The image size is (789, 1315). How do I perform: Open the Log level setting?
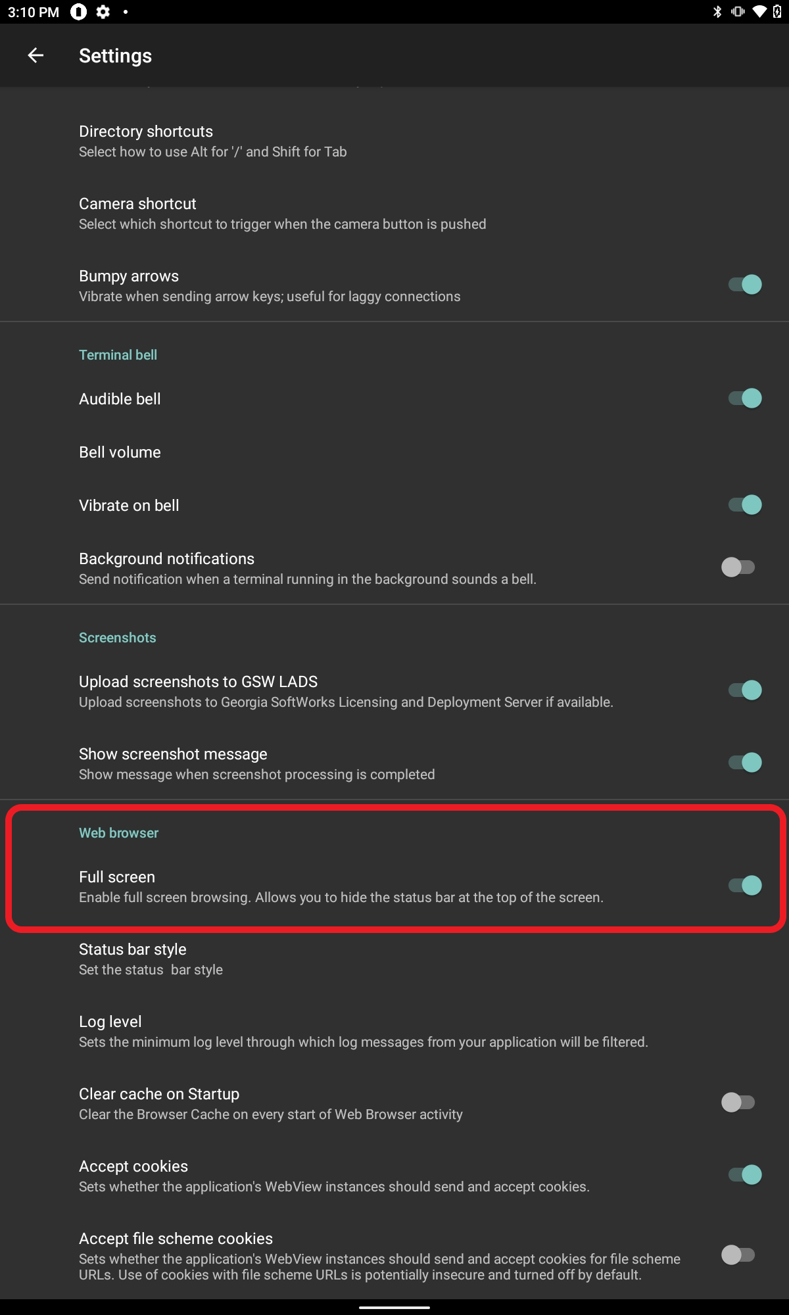[x=363, y=1031]
